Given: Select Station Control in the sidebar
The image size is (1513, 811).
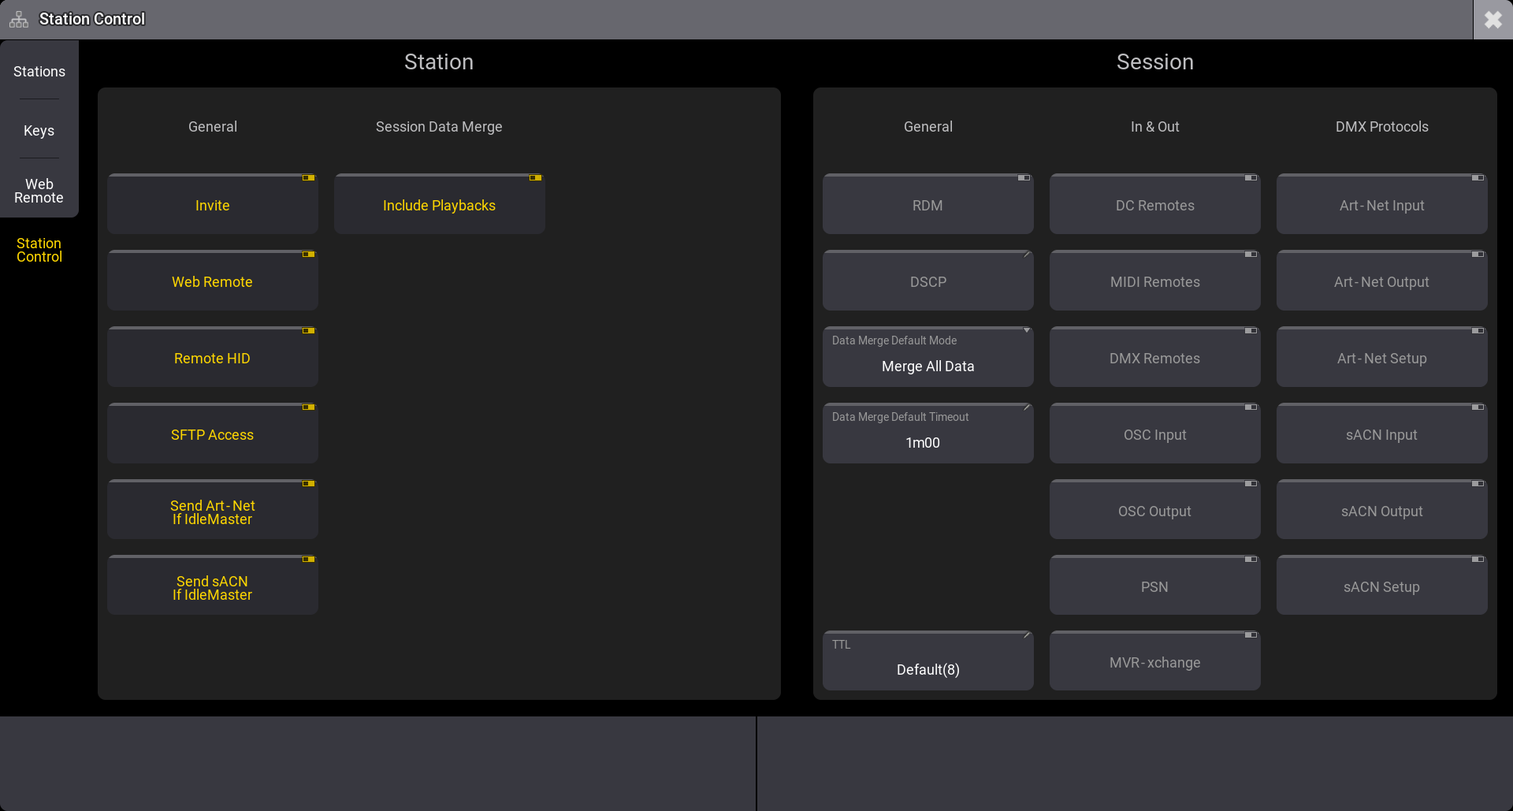Looking at the screenshot, I should pyautogui.click(x=39, y=250).
